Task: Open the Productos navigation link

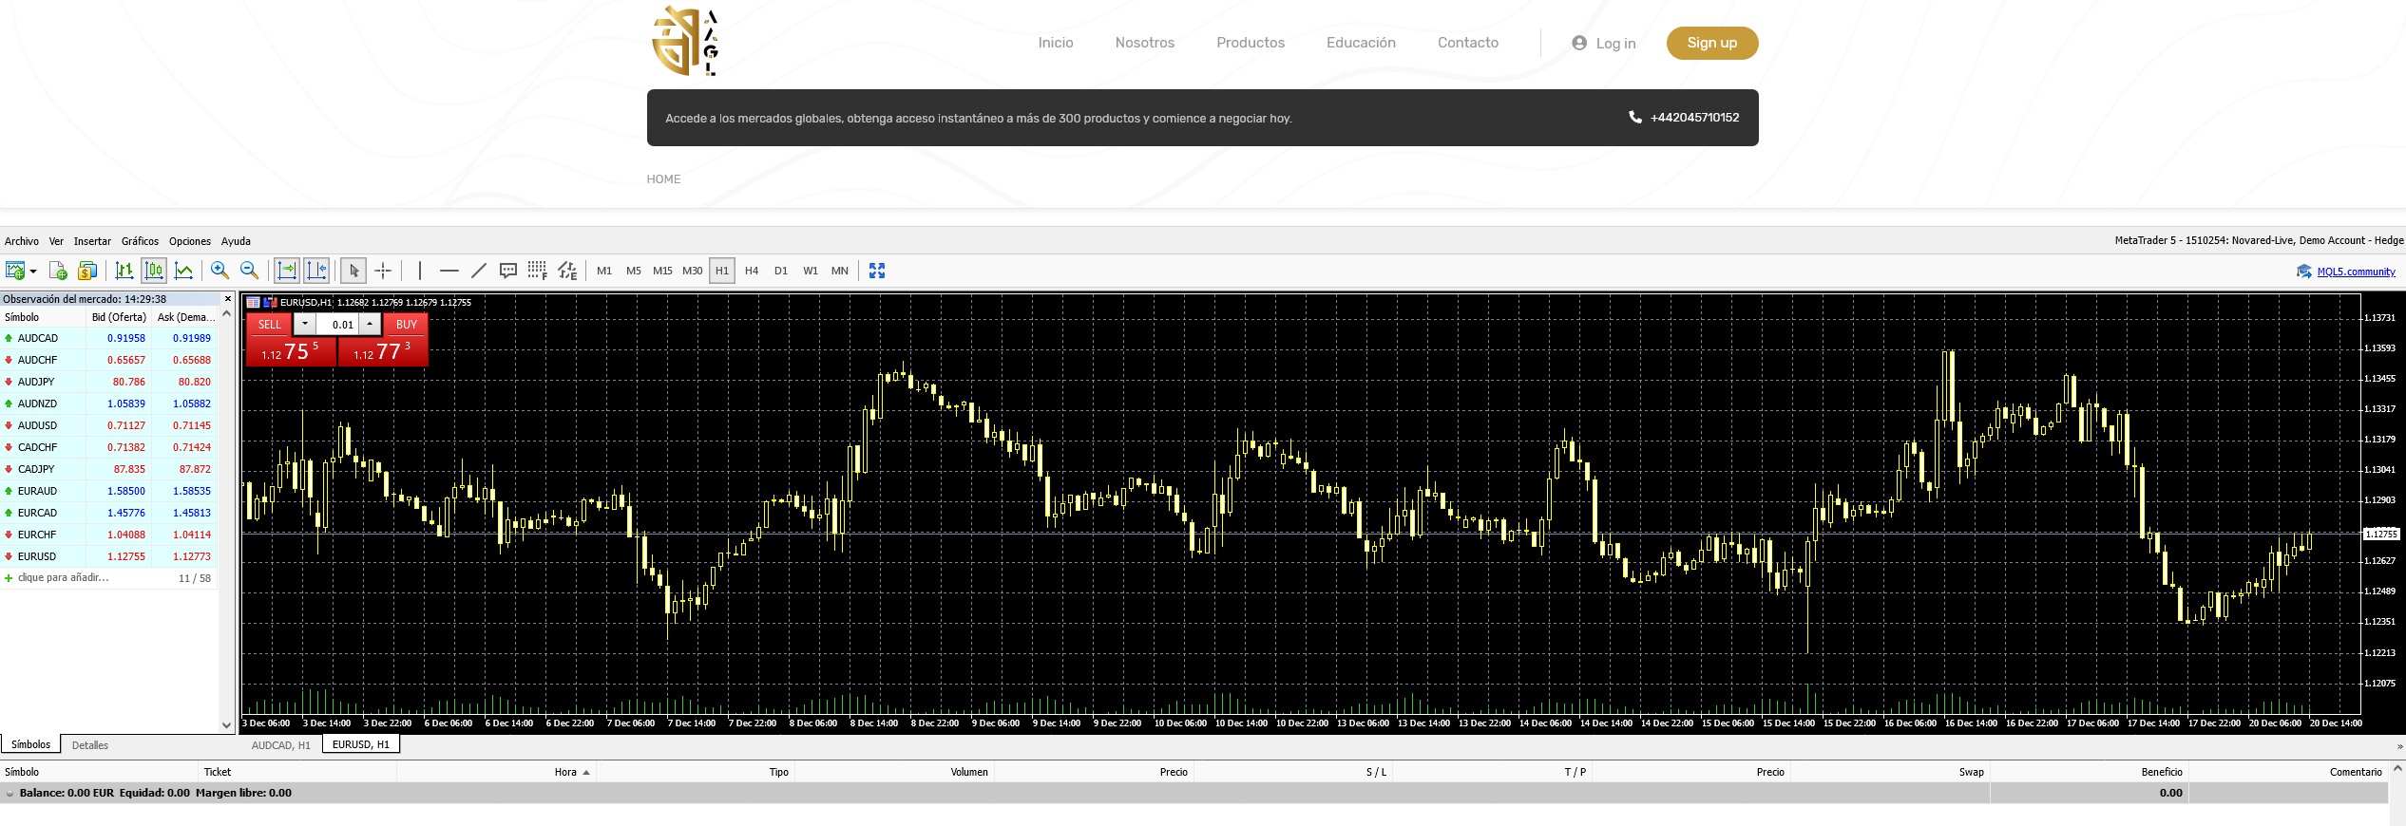Action: tap(1251, 43)
